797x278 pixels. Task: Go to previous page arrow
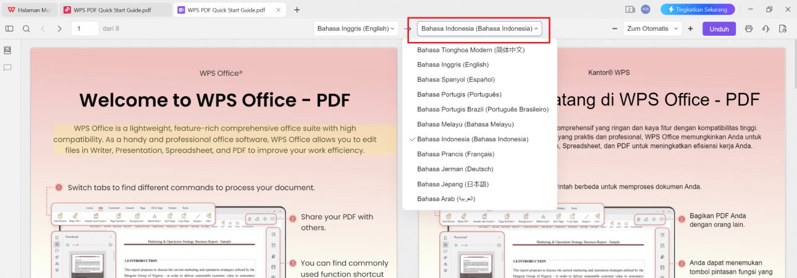[x=43, y=28]
